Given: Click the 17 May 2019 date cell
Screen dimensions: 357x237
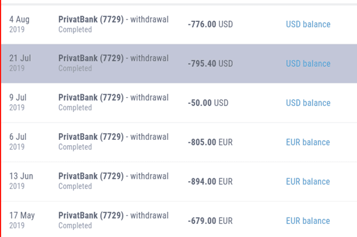Looking at the screenshot, I should (21, 220).
